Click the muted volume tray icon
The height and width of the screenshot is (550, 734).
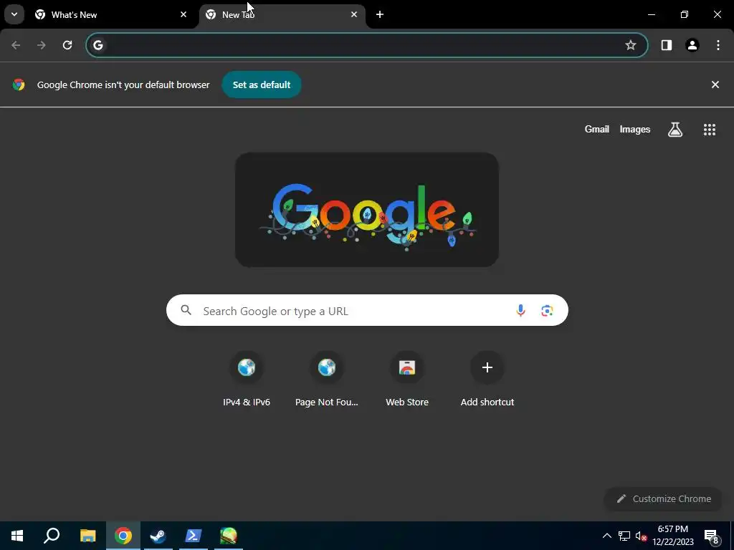(641, 536)
